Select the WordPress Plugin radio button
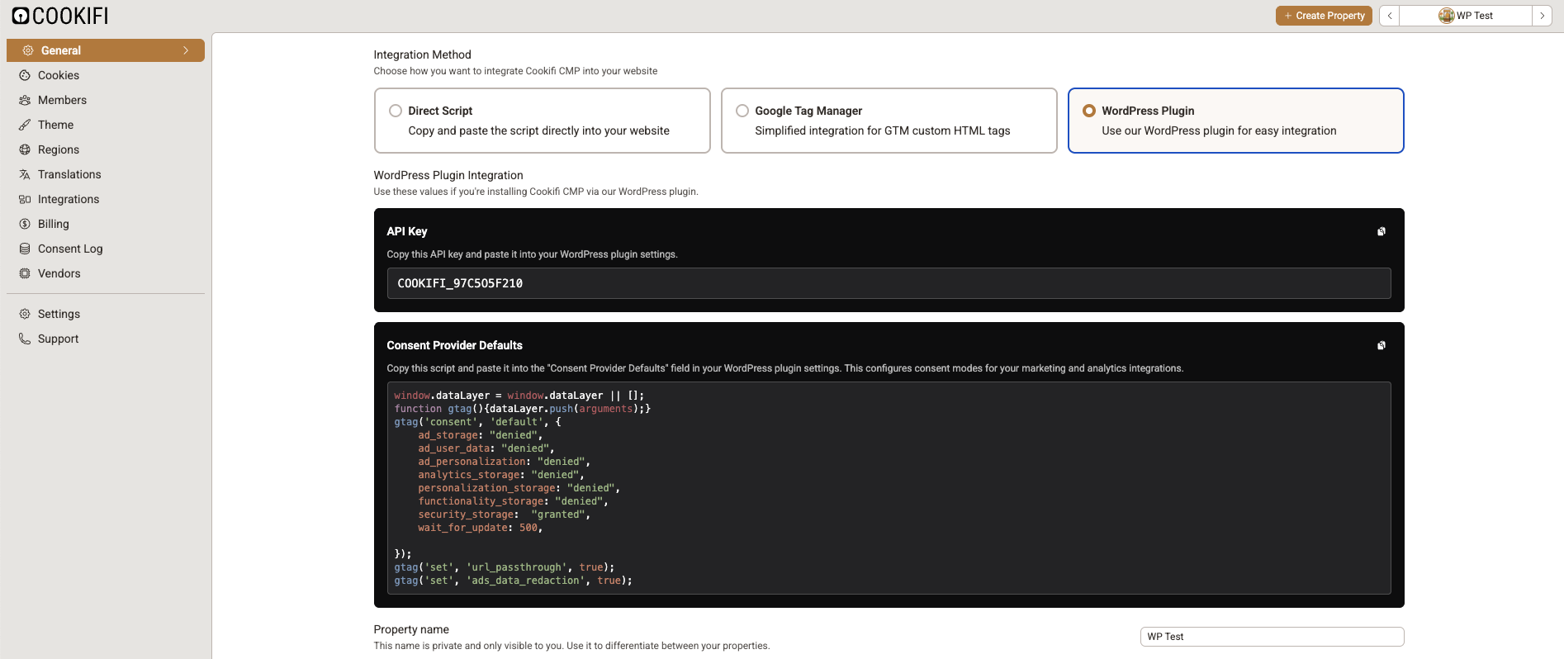The height and width of the screenshot is (659, 1564). pyautogui.click(x=1089, y=111)
